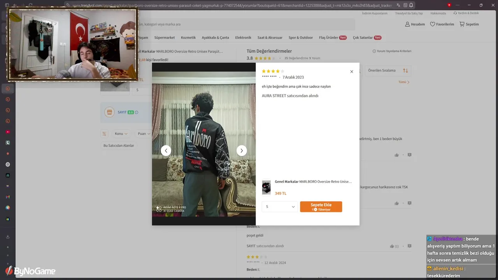
Task: Open İndirim Kuponlarım link
Action: (375, 13)
